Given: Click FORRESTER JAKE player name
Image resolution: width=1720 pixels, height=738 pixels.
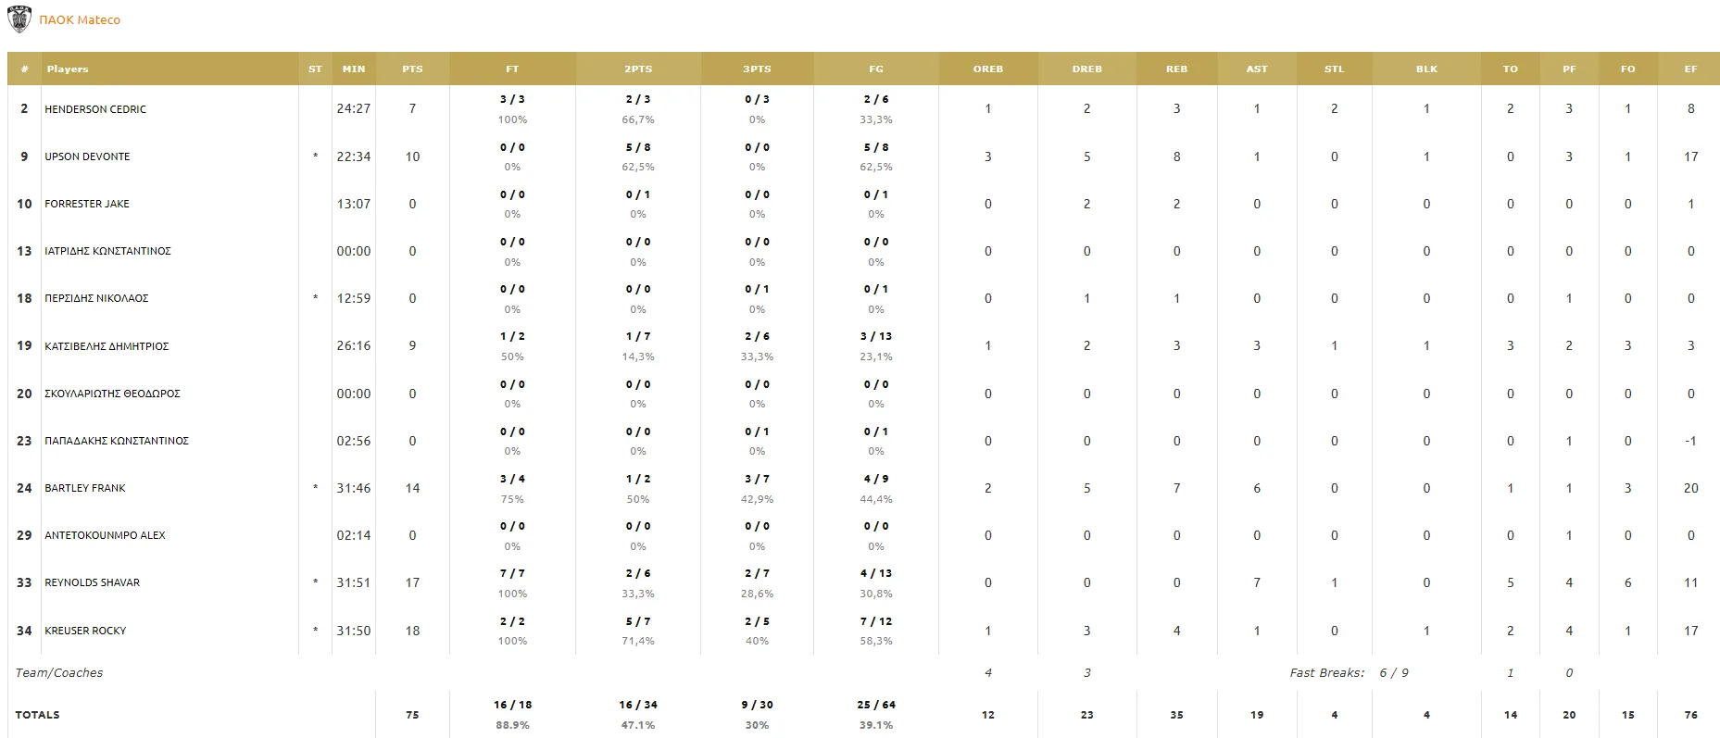Looking at the screenshot, I should (x=87, y=204).
